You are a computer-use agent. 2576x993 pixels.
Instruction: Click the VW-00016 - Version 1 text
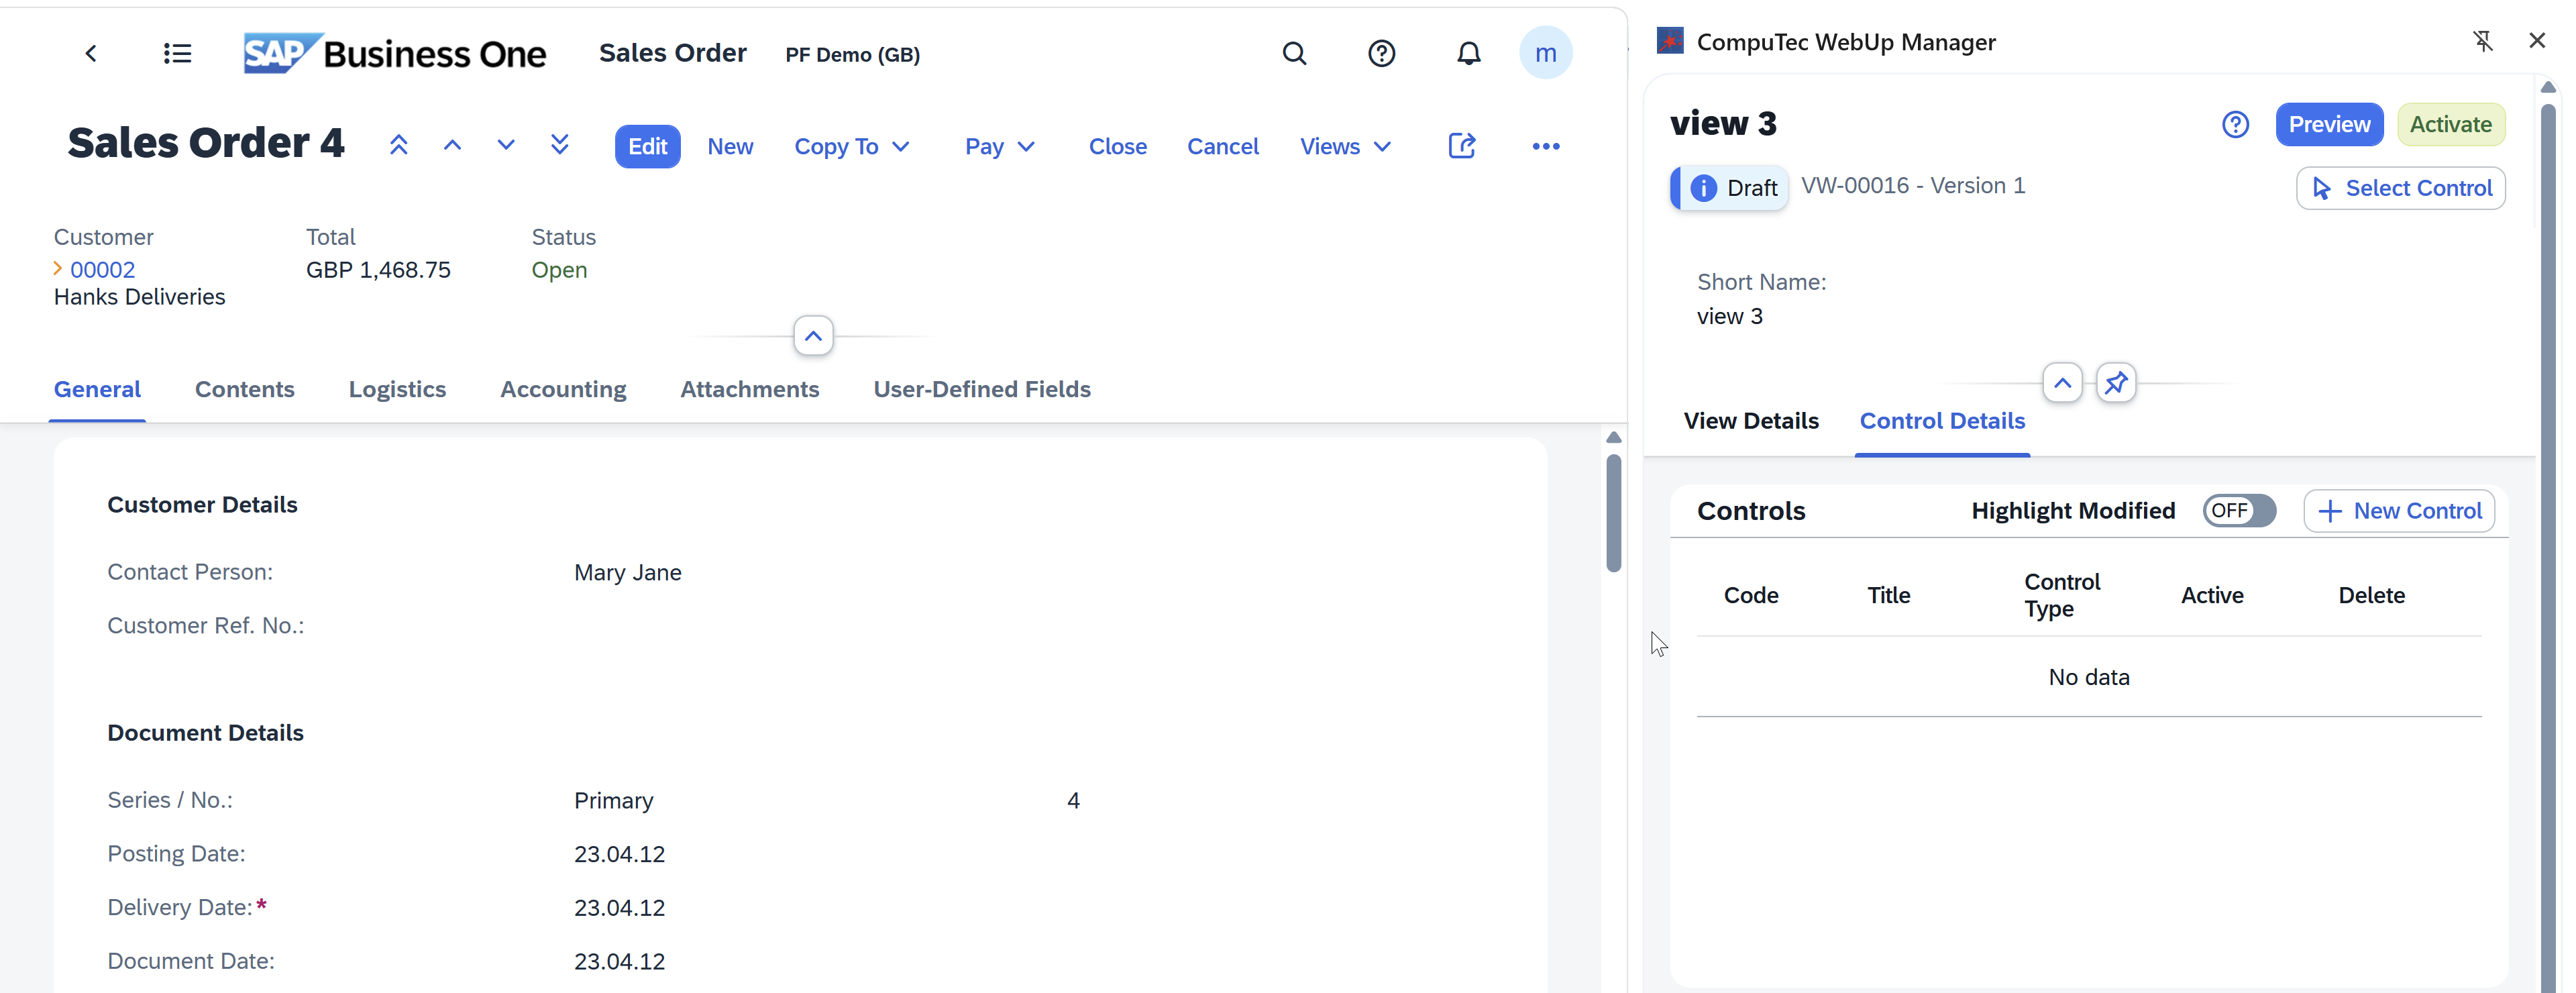pos(1913,186)
